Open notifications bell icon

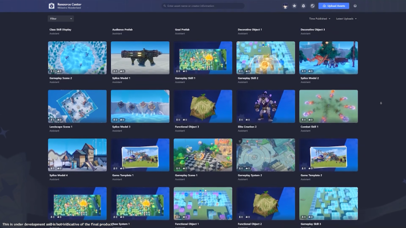point(304,6)
